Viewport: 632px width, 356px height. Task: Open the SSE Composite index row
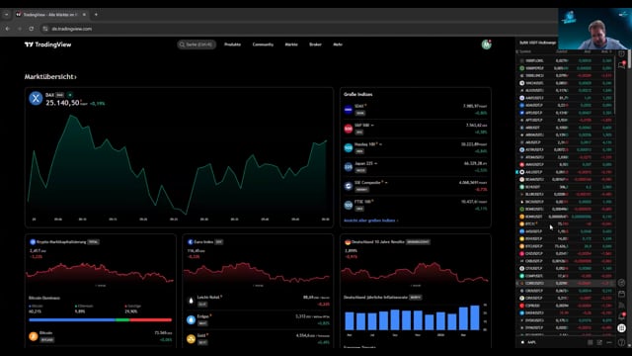pos(416,186)
